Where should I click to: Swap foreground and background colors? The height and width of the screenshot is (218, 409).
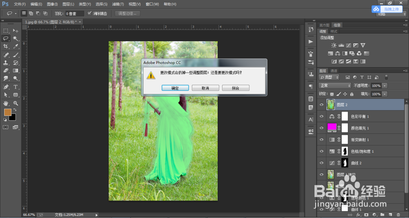[15, 110]
